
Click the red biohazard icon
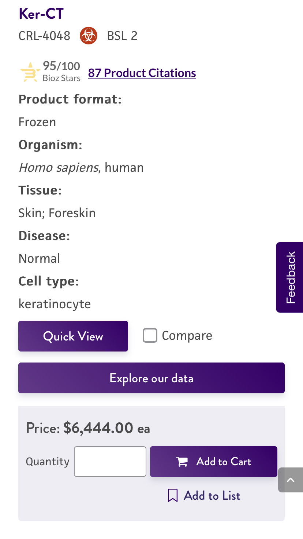coord(89,36)
